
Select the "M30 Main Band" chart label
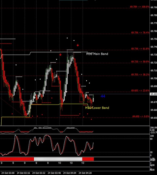[x=97, y=54]
